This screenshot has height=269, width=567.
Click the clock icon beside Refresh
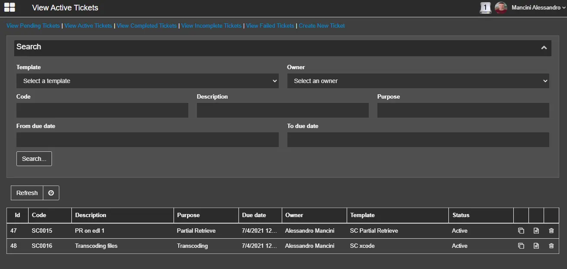[x=51, y=193]
